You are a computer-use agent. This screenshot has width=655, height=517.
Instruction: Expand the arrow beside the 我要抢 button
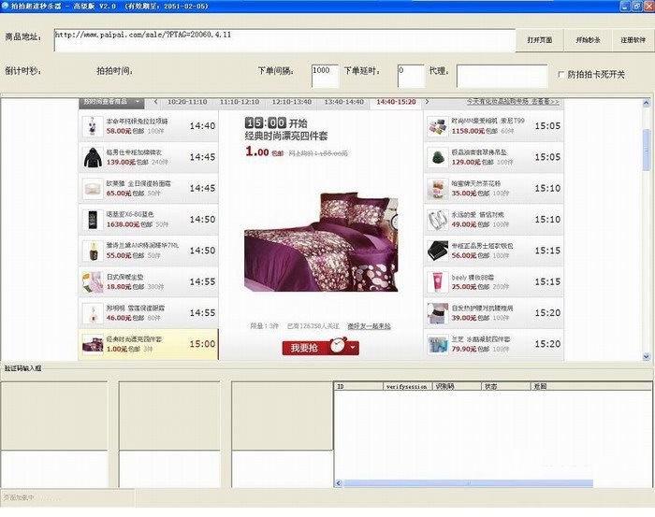[354, 348]
